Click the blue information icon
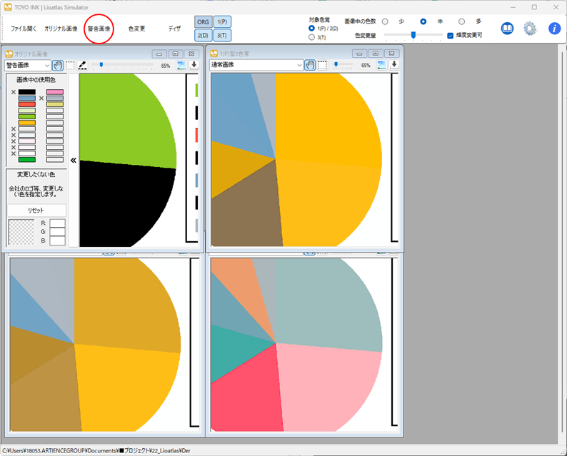567x456 pixels. click(x=554, y=29)
